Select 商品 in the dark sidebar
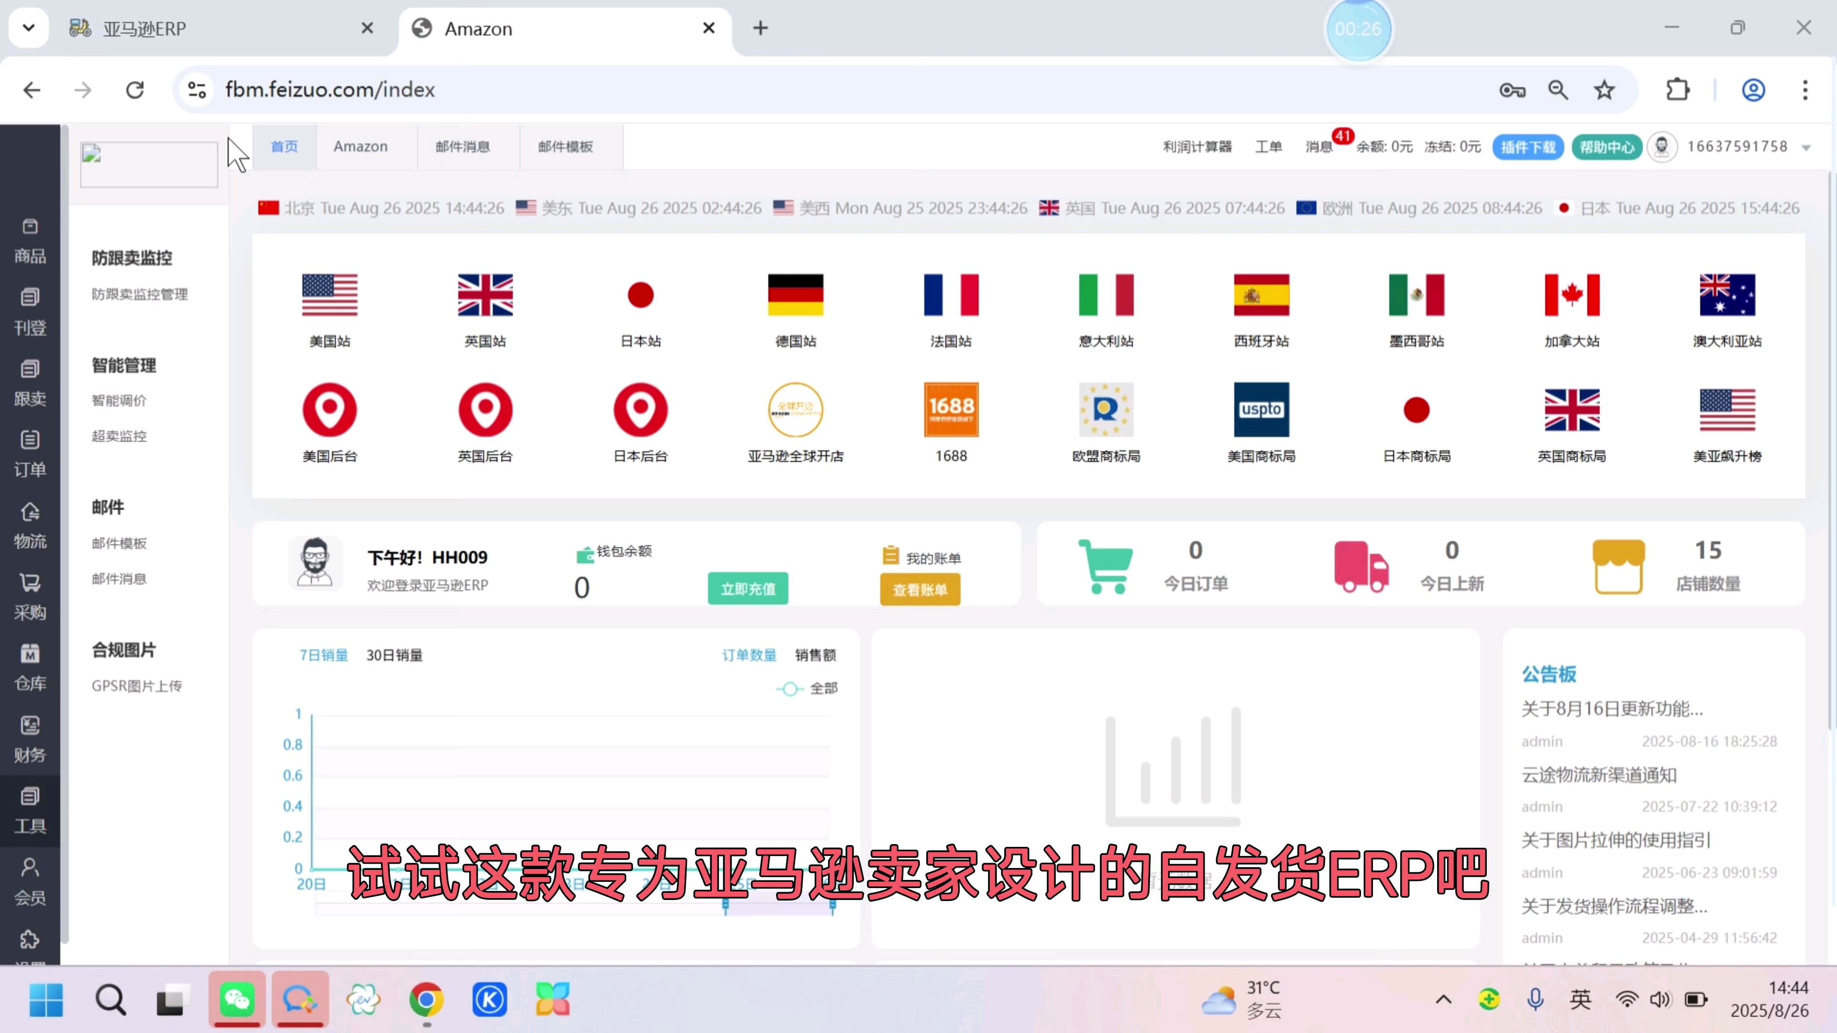 (30, 242)
